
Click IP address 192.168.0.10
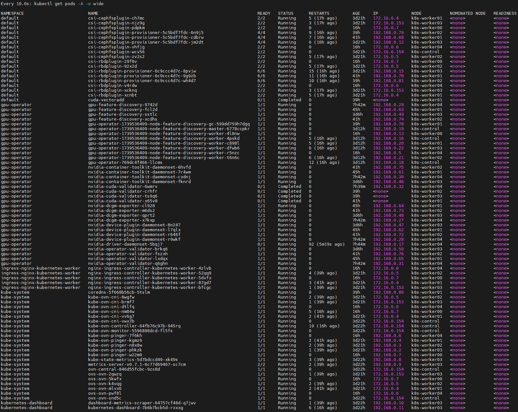pyautogui.click(x=388, y=403)
